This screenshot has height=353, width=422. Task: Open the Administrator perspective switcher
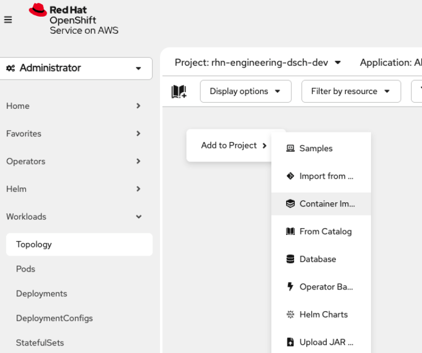(x=76, y=68)
